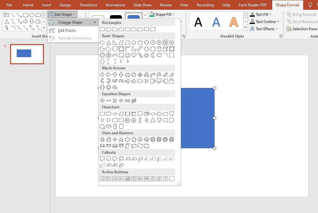Click the WordArt Styles dialog launcher

280,36
